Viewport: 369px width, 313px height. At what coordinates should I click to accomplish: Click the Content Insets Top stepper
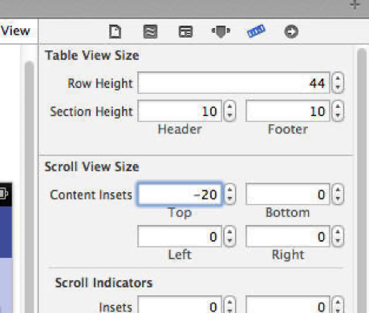(229, 195)
